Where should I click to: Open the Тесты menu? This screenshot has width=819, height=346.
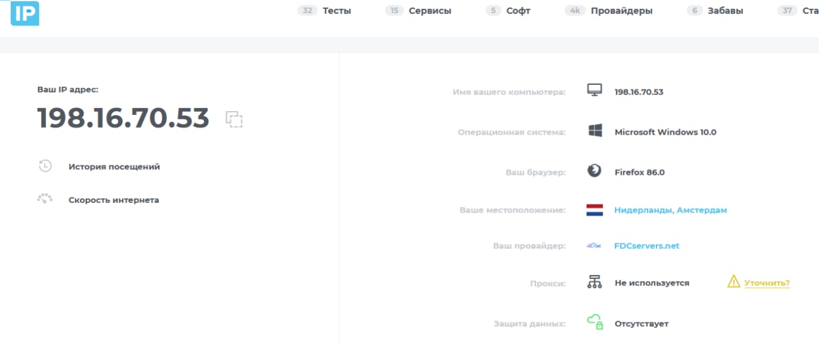point(337,11)
